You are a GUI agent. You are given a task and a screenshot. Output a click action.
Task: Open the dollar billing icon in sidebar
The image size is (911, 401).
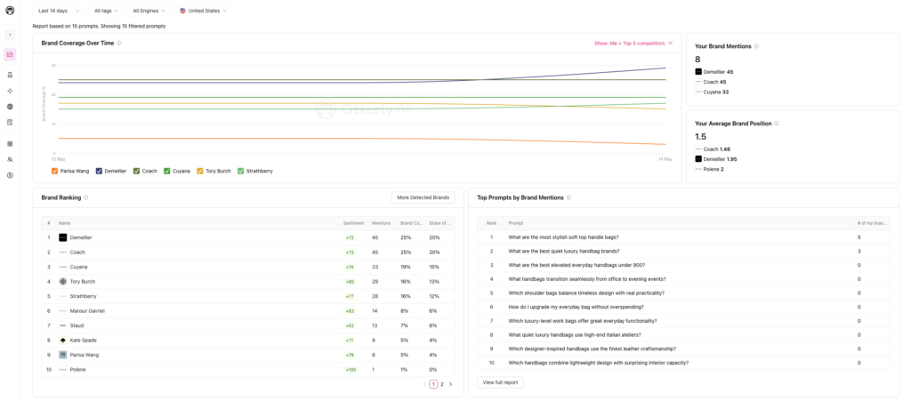10,175
